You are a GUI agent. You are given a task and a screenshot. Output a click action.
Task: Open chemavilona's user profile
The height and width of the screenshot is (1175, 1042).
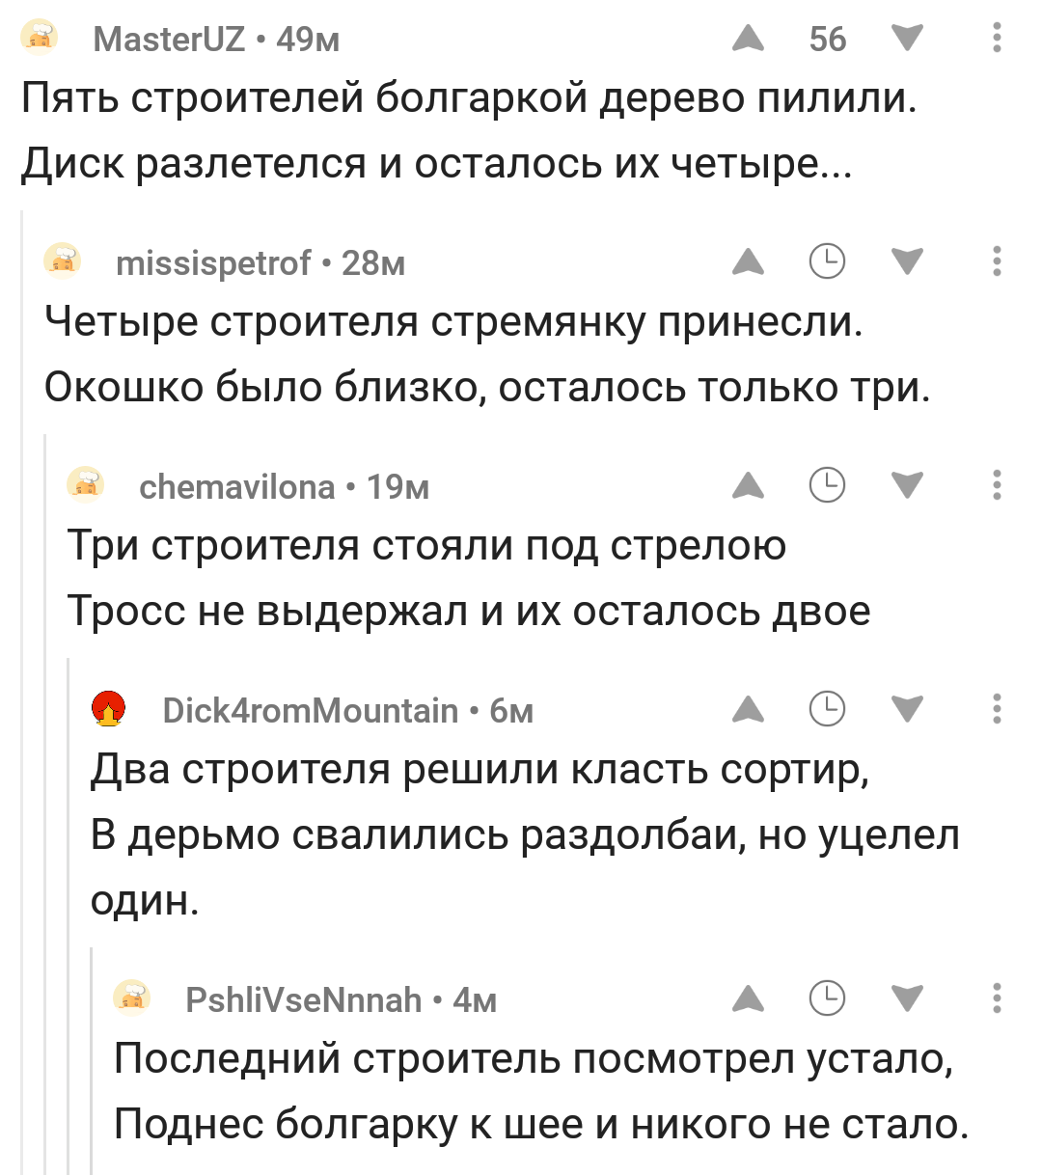coord(236,487)
